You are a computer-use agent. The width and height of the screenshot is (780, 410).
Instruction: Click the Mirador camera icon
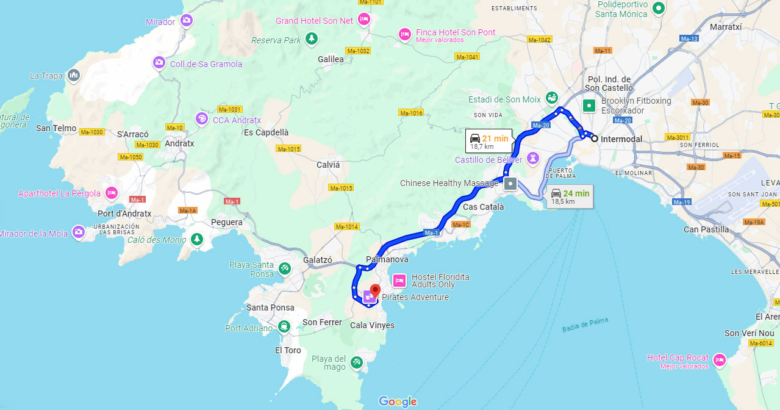click(187, 21)
